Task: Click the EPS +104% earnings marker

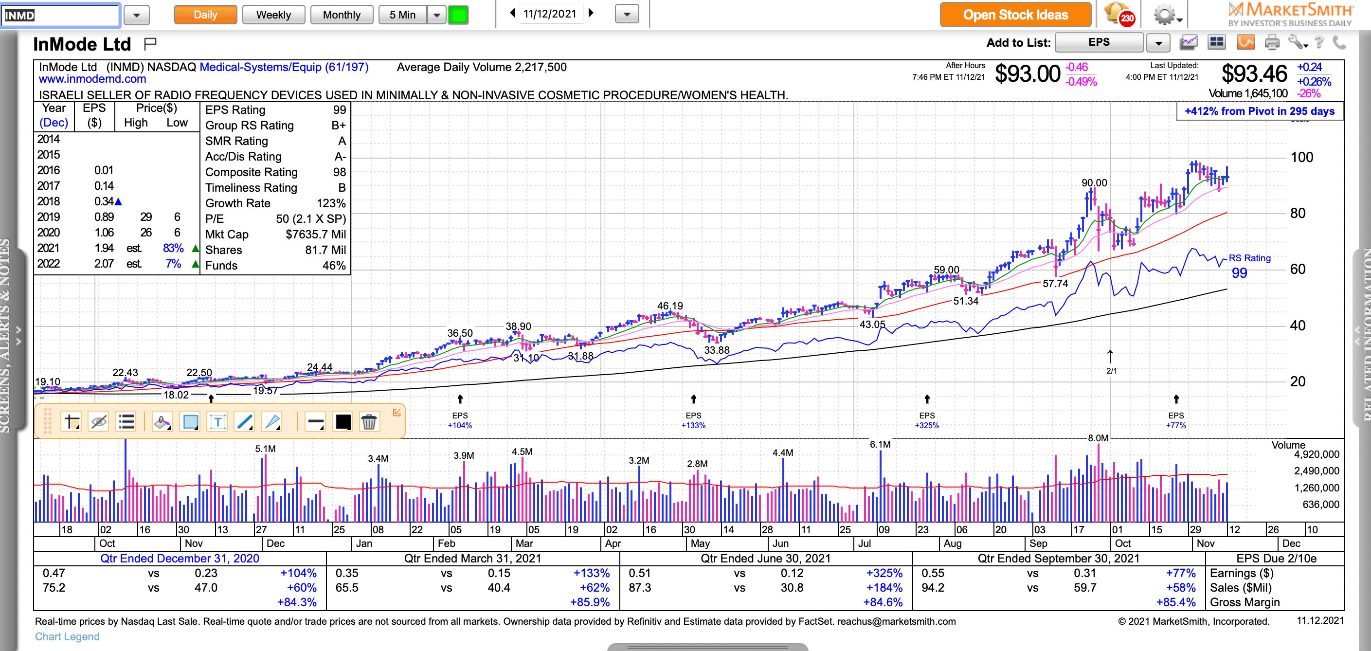Action: pyautogui.click(x=460, y=413)
